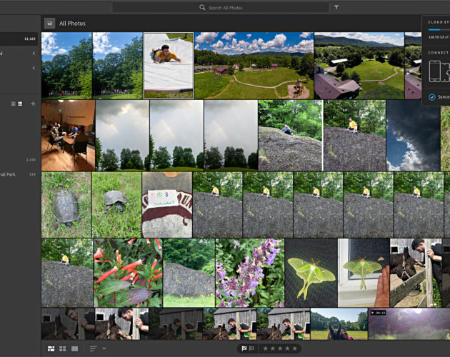Select detail single-photo view in bottom bar
Image resolution: width=450 pixels, height=357 pixels.
tap(74, 348)
